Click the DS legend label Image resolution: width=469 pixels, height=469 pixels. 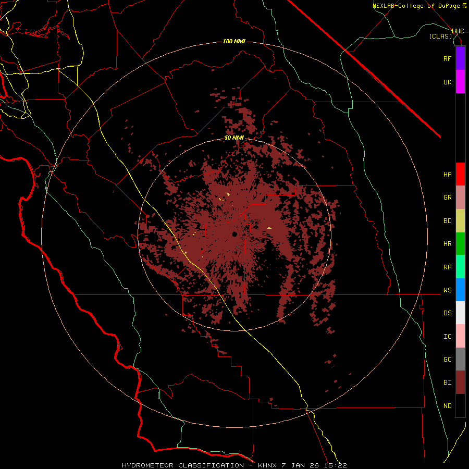pyautogui.click(x=447, y=313)
